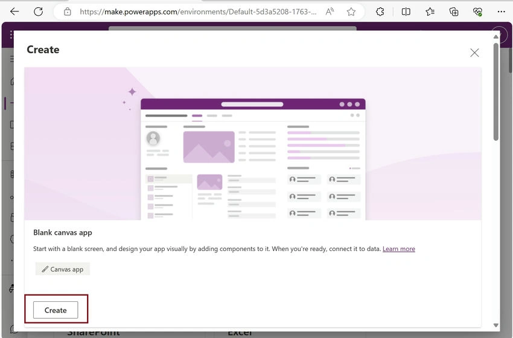
Task: Click the dialog scrollbar down arrow
Action: point(496,325)
